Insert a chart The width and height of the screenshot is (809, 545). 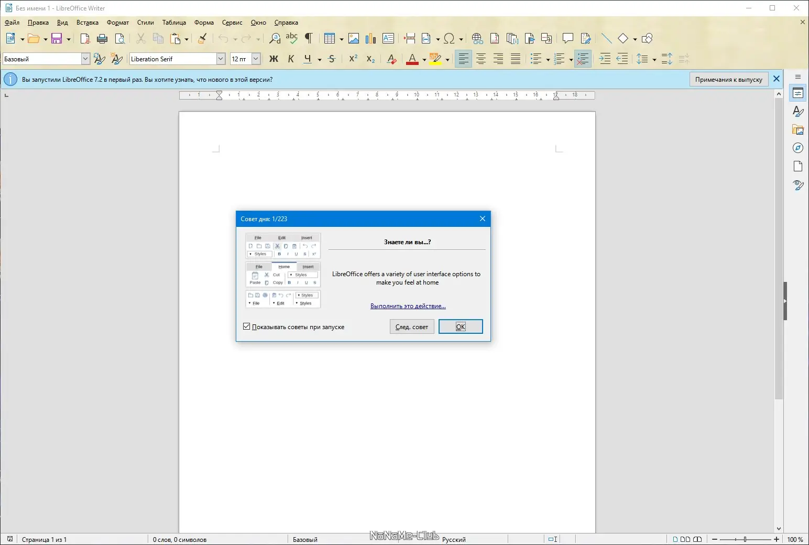coord(371,38)
